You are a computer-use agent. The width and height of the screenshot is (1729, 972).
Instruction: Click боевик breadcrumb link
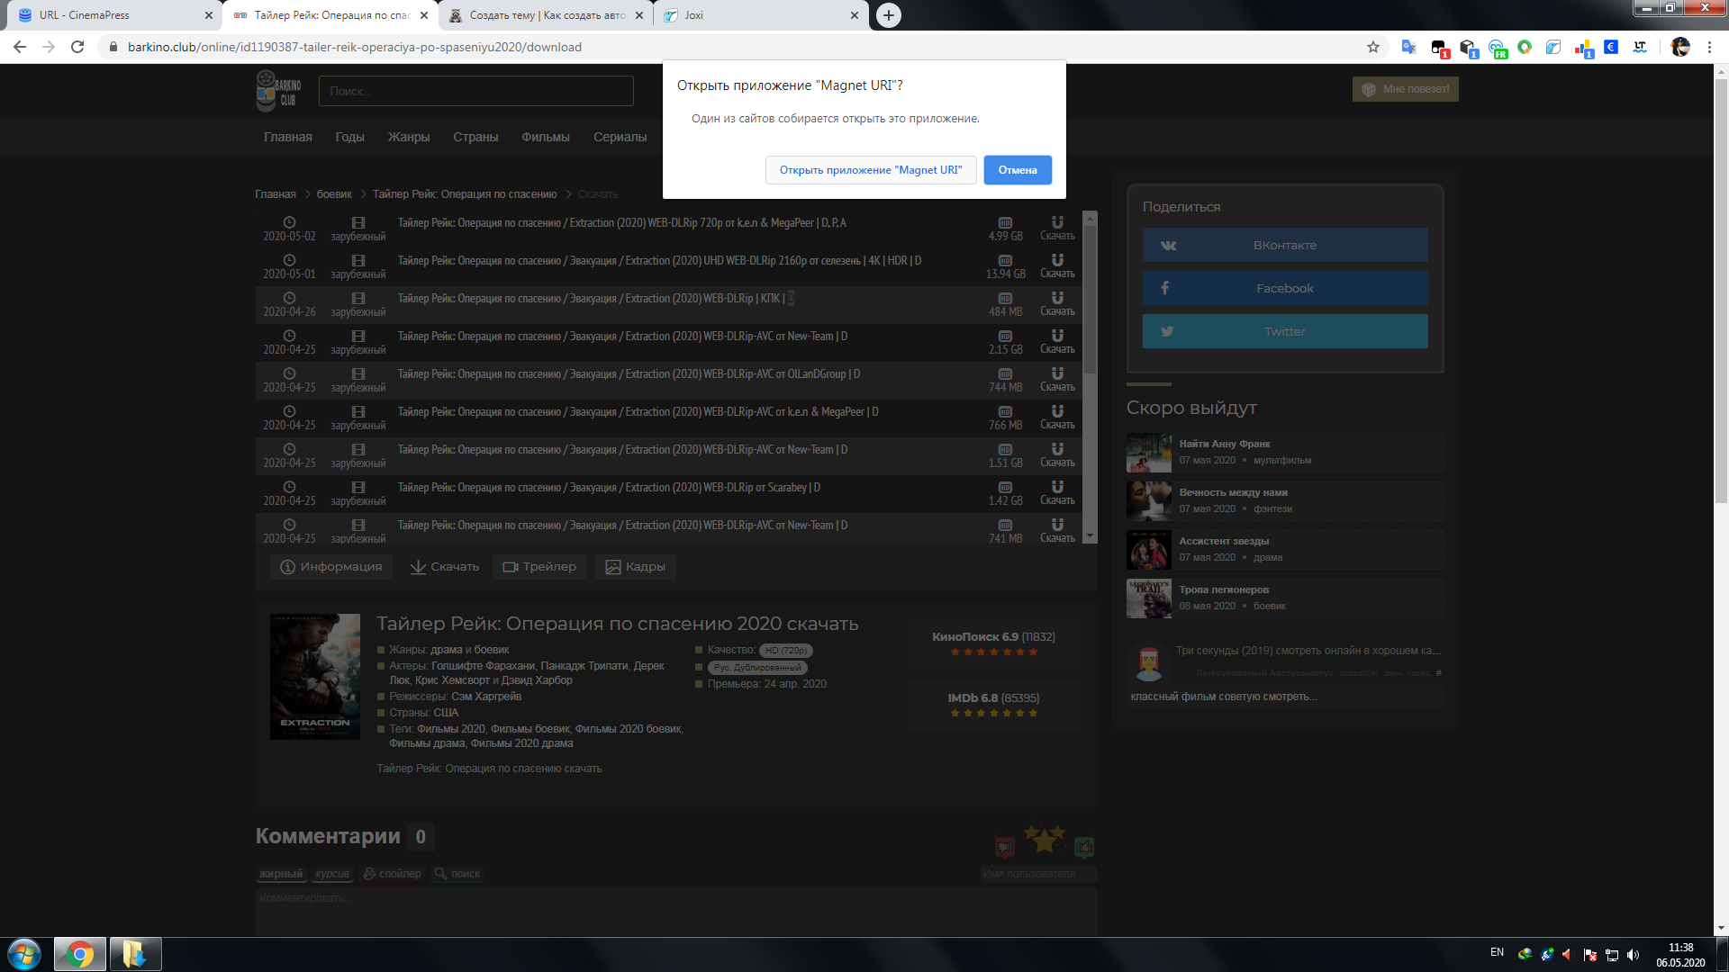click(x=334, y=194)
